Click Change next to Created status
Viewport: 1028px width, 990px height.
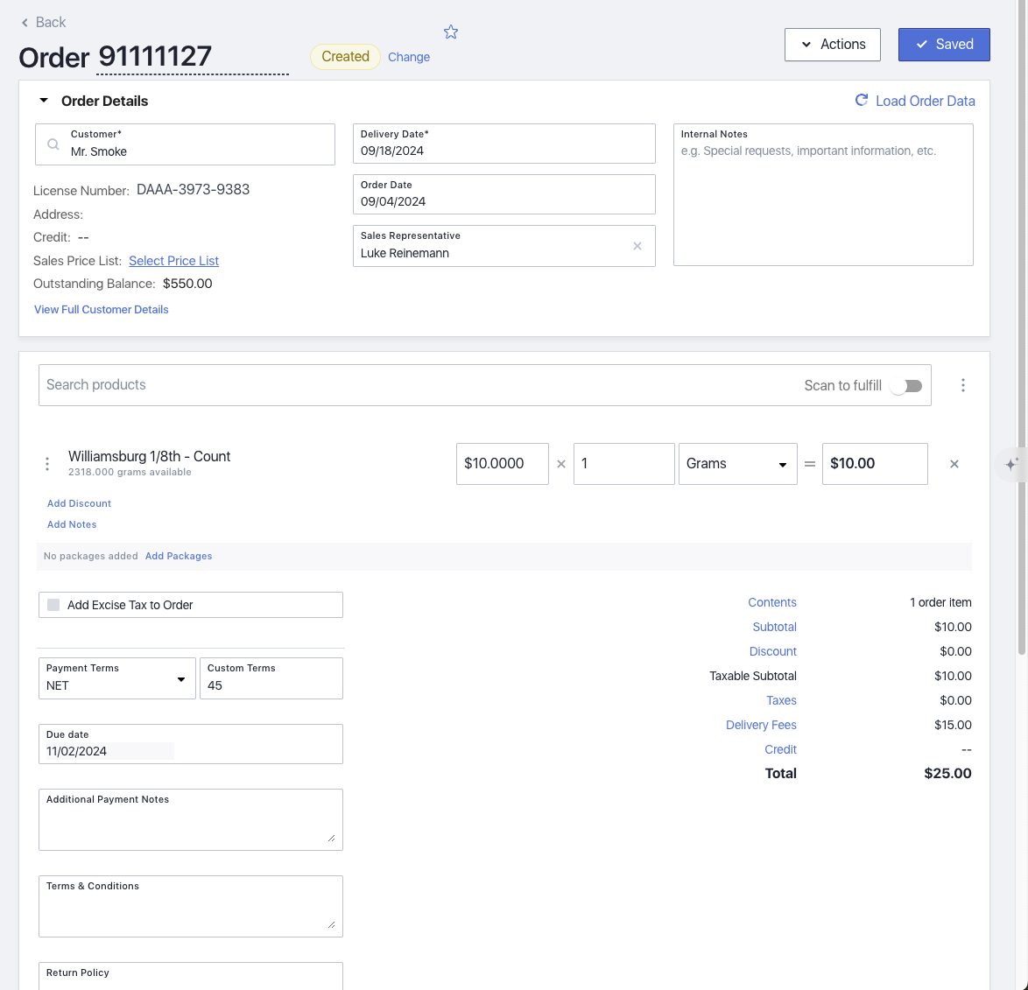[x=409, y=57]
